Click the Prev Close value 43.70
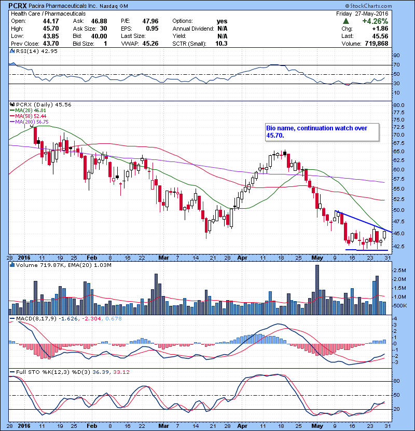 (x=51, y=44)
